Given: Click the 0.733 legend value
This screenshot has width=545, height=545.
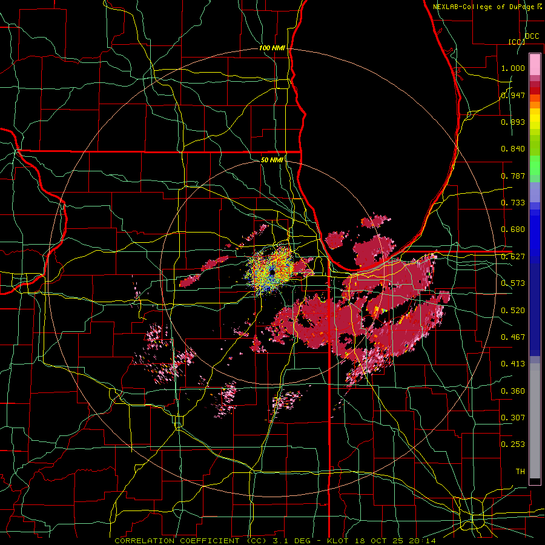Looking at the screenshot, I should coord(513,203).
